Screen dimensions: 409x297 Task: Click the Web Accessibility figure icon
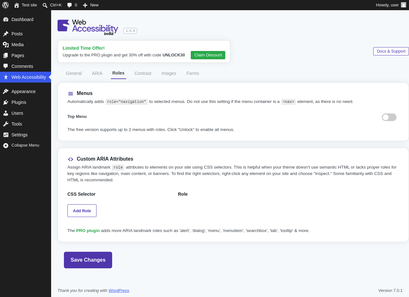click(x=6, y=77)
